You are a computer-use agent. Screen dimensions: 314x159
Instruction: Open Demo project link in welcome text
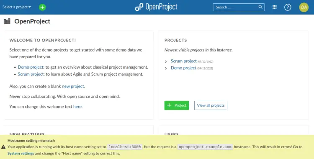(31, 67)
